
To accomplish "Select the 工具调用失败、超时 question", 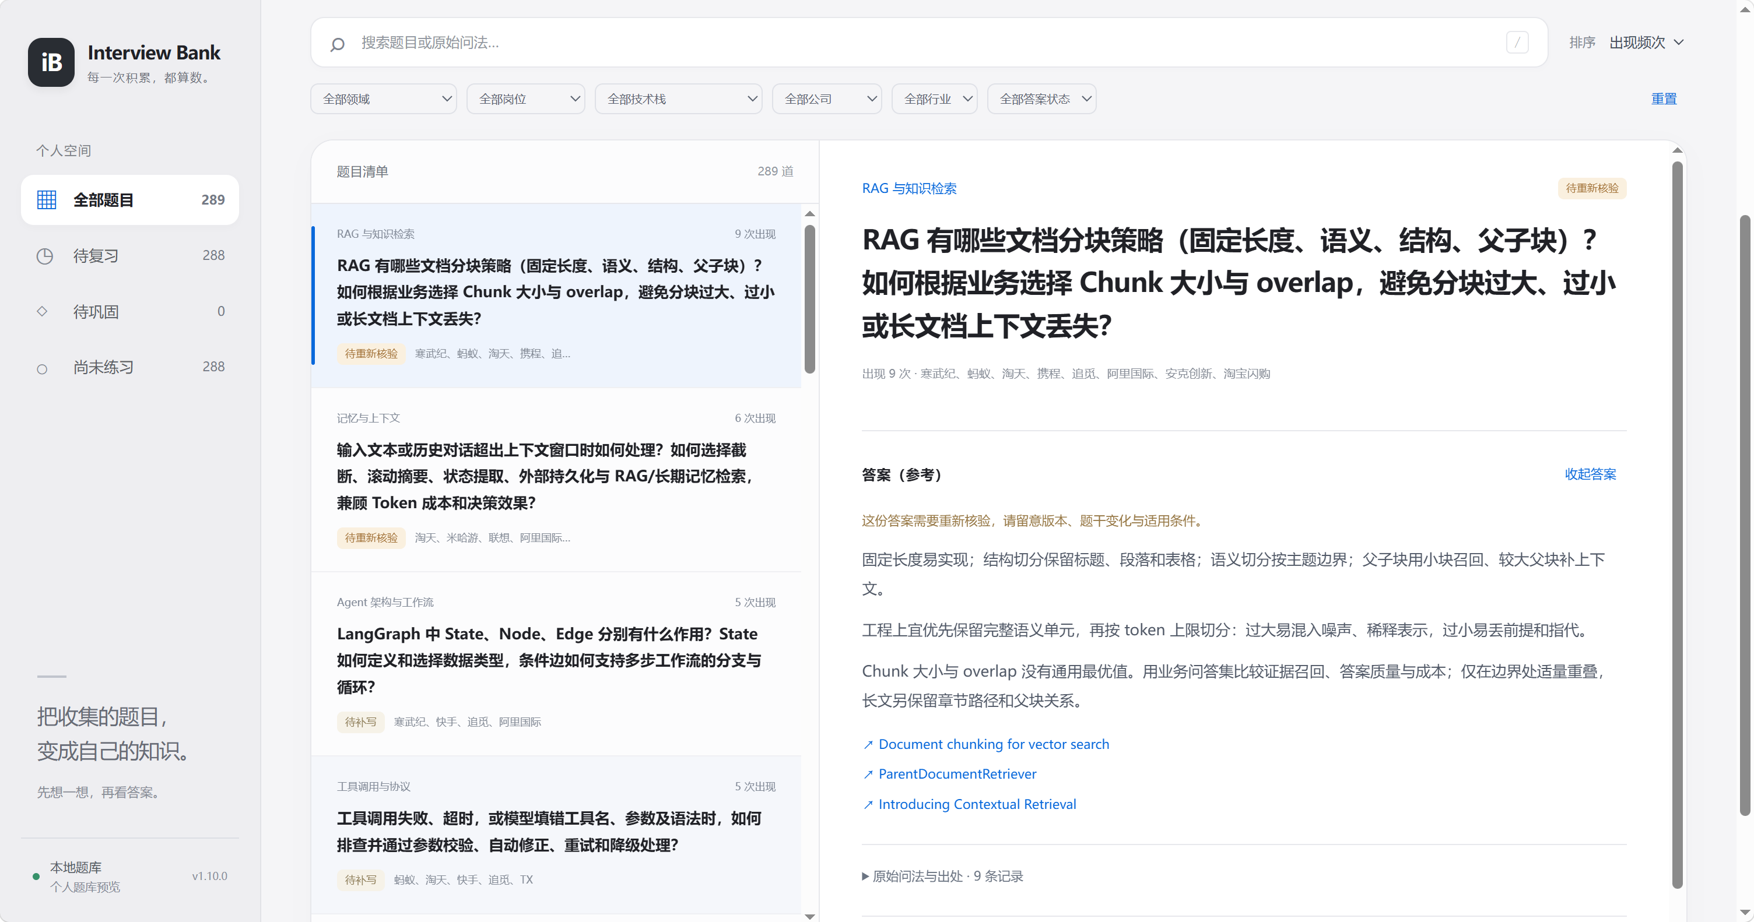I will [x=556, y=834].
